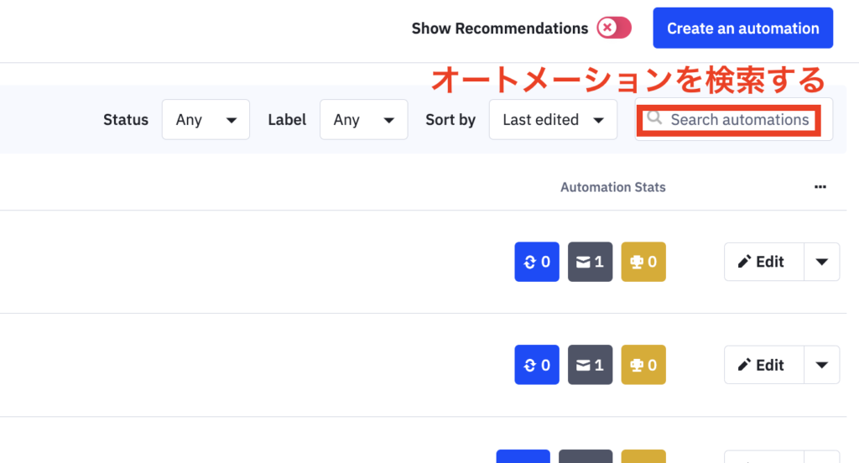Click first row's gray email count badge
Screen dimensions: 859x463
click(590, 262)
